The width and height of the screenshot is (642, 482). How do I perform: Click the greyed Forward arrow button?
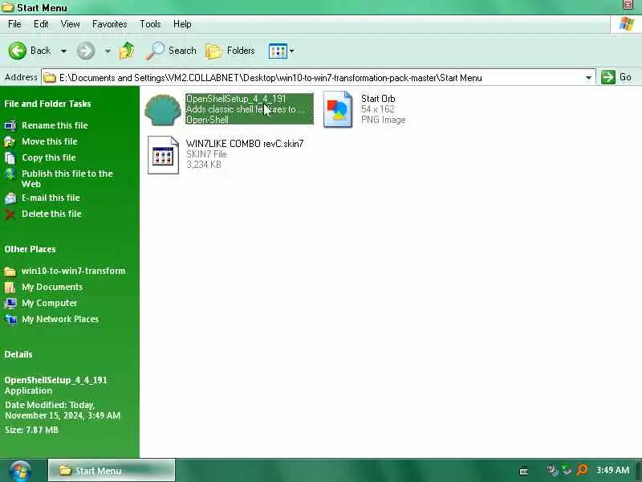click(x=86, y=51)
